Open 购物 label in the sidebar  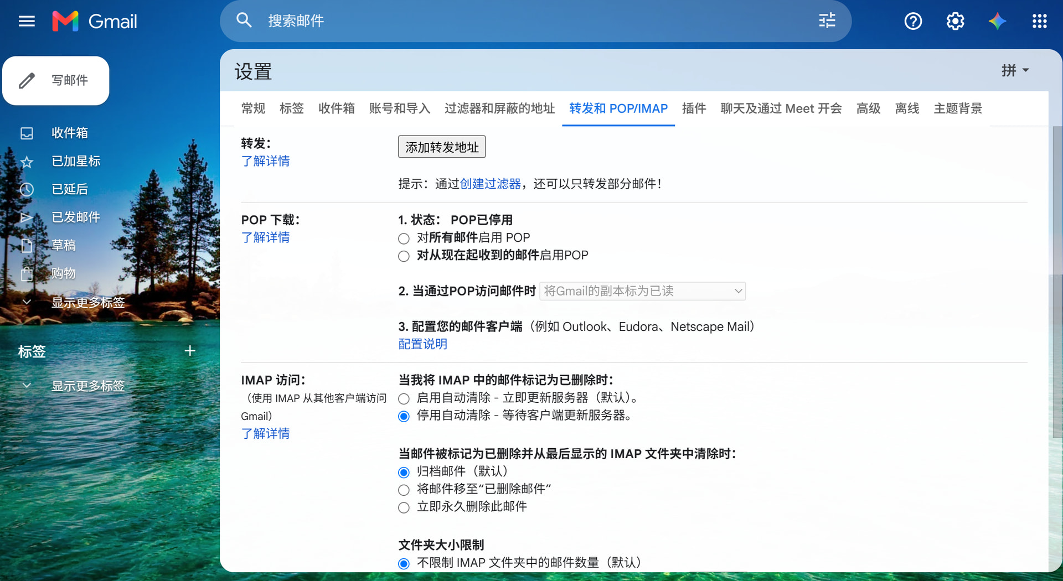point(64,273)
